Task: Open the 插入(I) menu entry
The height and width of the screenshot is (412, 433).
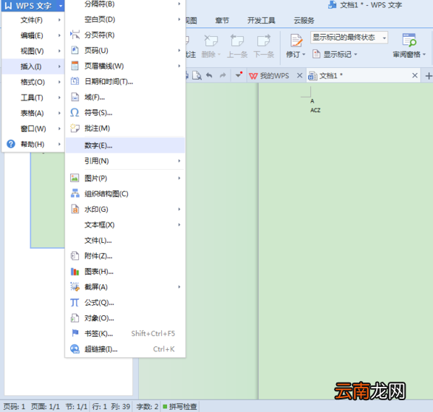Action: 33,66
